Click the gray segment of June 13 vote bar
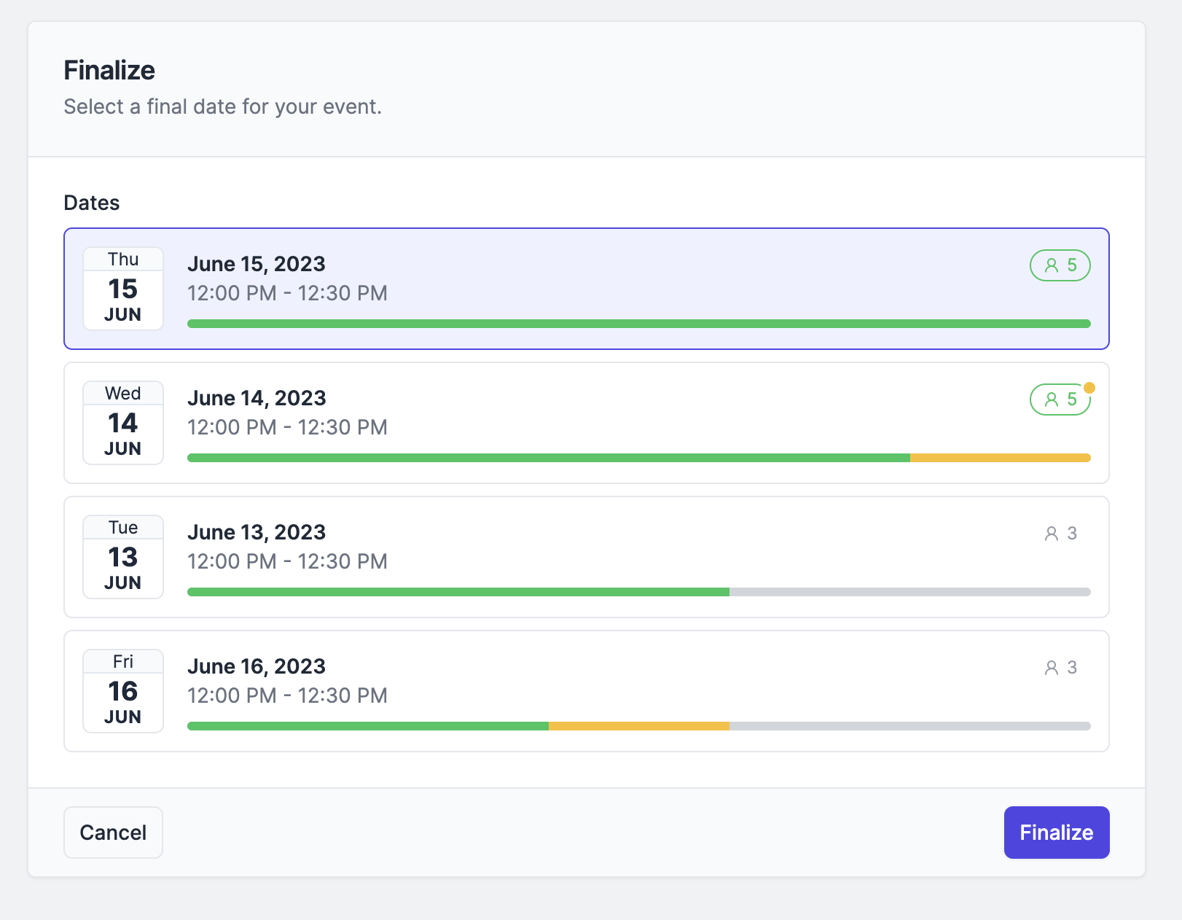 point(909,592)
